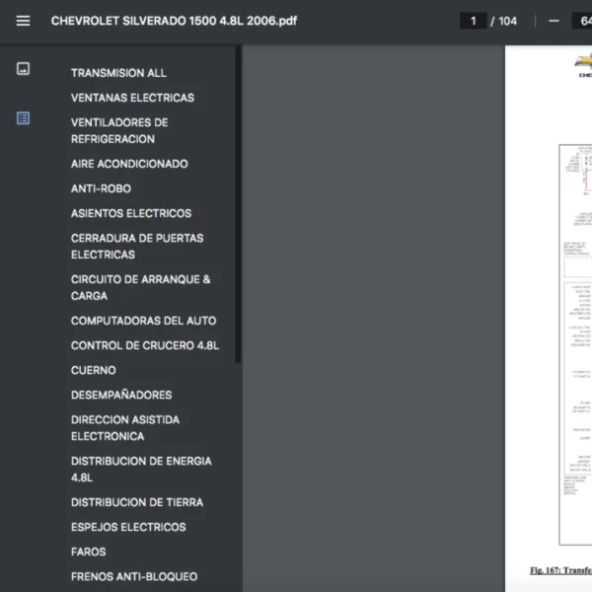Image resolution: width=592 pixels, height=592 pixels.
Task: Open FRENOS ANTI-BLOQUEO bookmark
Action: coord(134,576)
